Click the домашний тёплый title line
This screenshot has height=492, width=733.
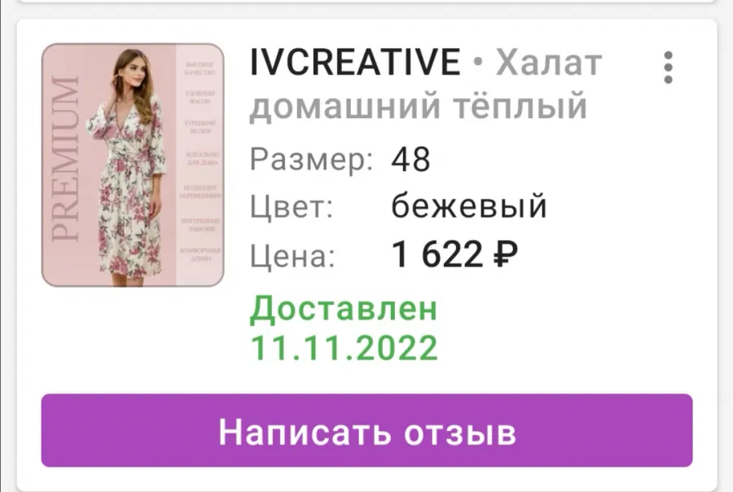[419, 106]
